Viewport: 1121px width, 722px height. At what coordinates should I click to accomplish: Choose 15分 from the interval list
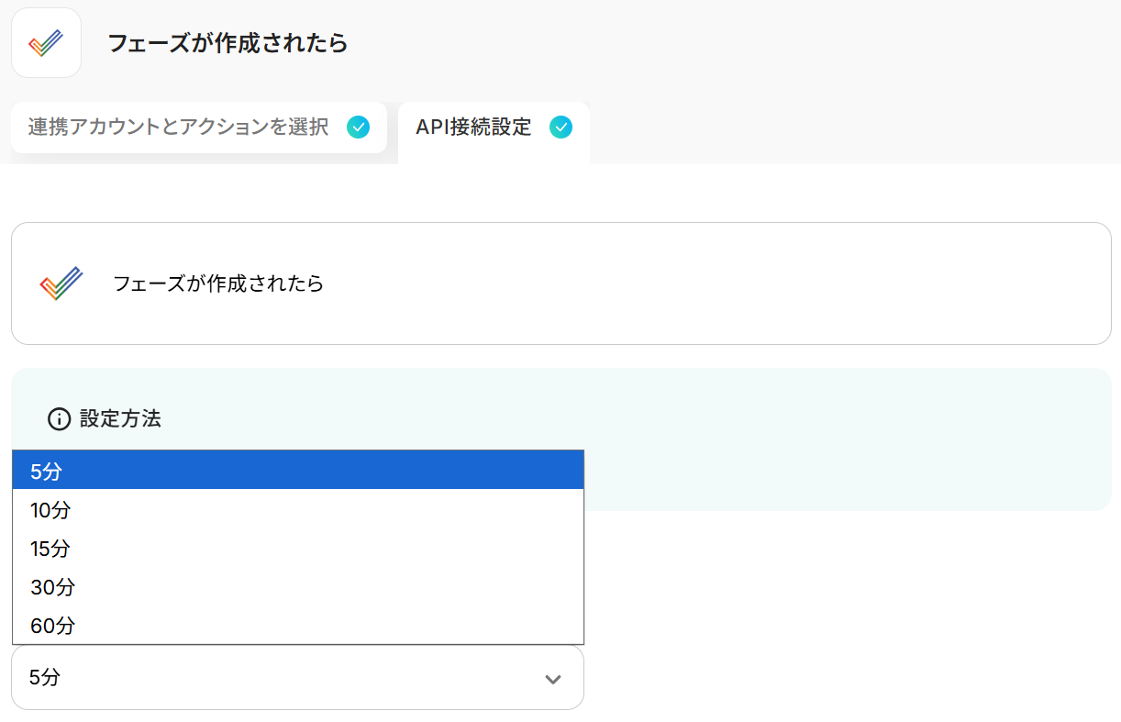[298, 549]
